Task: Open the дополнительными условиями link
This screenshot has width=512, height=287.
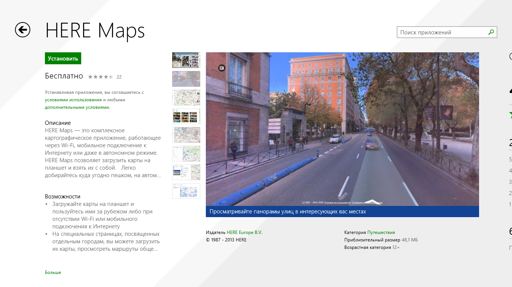Action: (77, 107)
